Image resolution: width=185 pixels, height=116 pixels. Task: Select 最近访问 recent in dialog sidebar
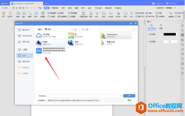[25, 30]
